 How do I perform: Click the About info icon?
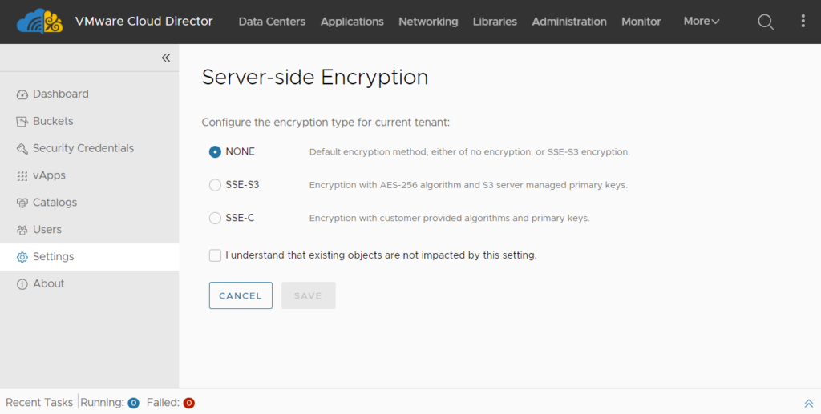coord(22,284)
